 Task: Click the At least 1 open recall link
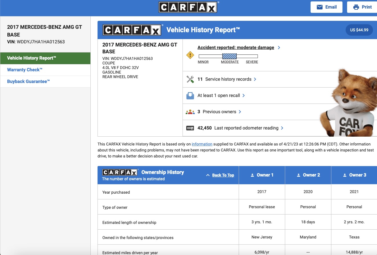click(219, 96)
